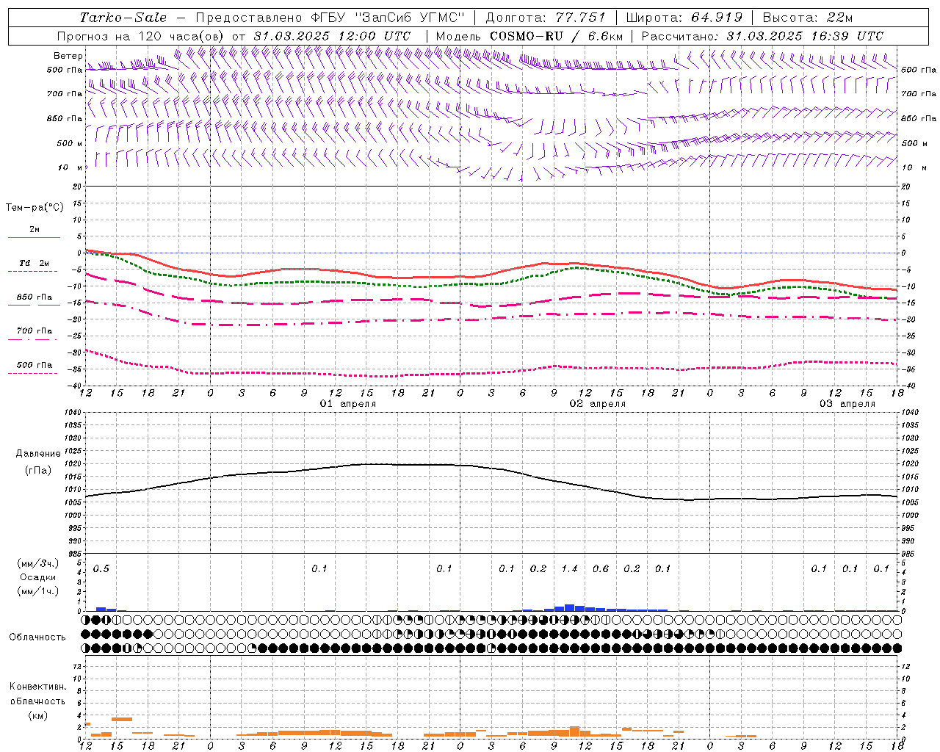
Task: Click the '500 м' wind level label on left
Action: (70, 143)
